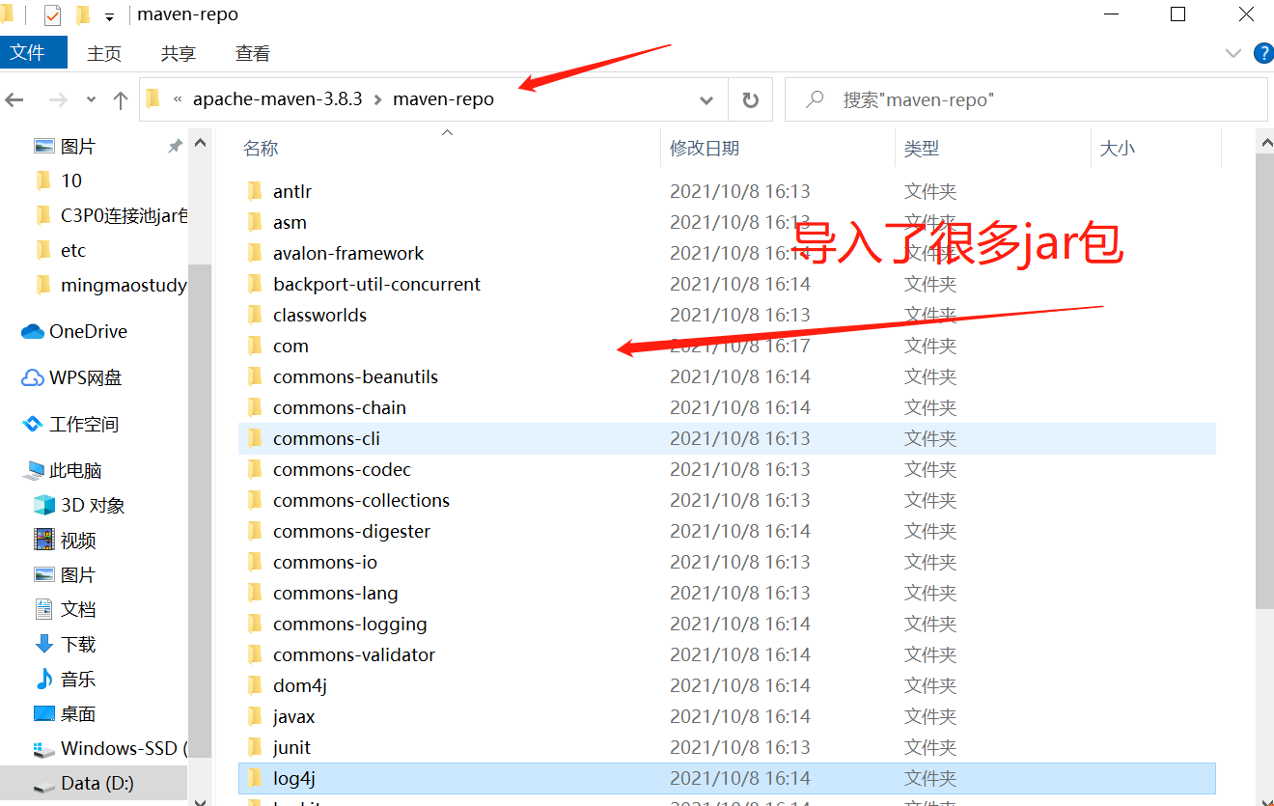
Task: Open the quick access toolbar dropdown
Action: (109, 16)
